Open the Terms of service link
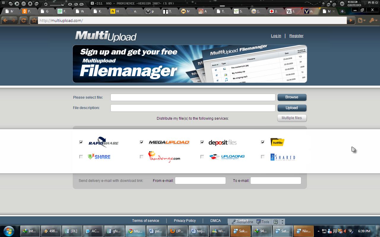 point(145,221)
